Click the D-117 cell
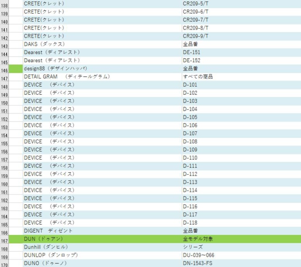Screen dimensions: 301x267 click(x=241, y=215)
